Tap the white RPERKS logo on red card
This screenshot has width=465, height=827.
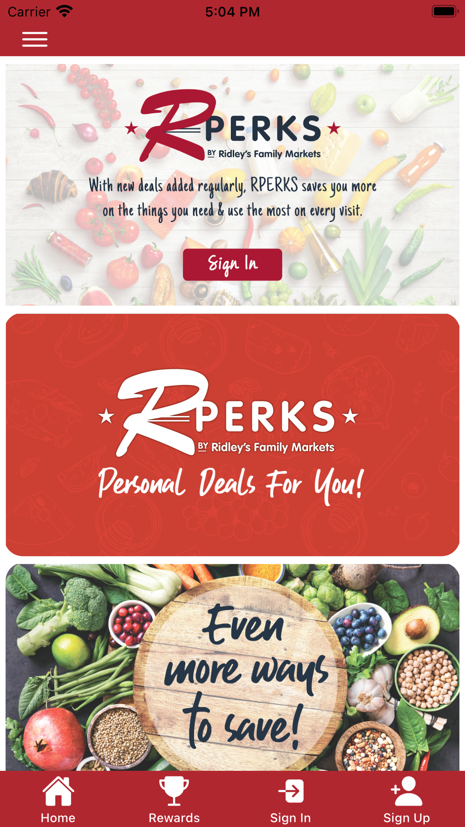click(228, 413)
